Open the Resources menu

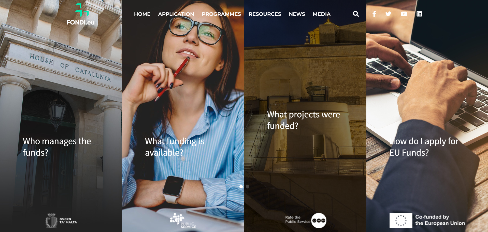click(x=265, y=14)
